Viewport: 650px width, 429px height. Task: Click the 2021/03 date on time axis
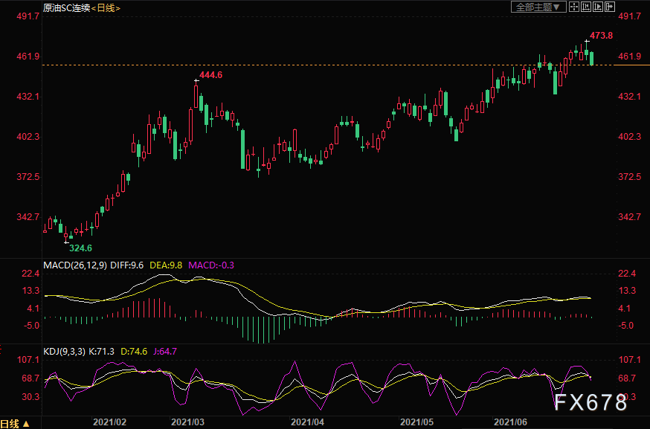coord(187,422)
